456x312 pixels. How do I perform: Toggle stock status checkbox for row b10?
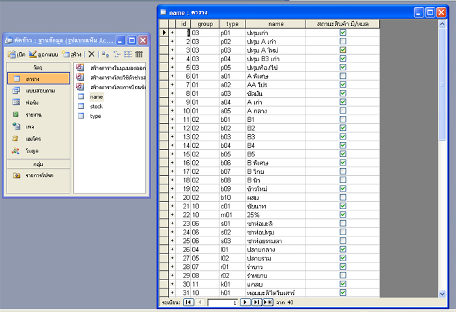[343, 197]
